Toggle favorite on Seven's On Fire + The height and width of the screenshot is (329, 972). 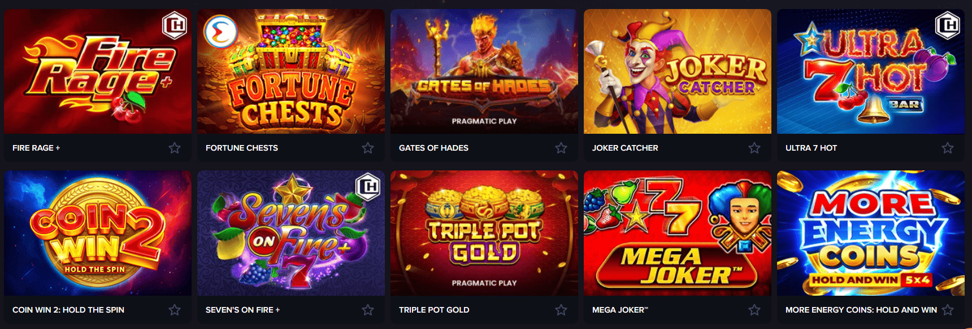(x=368, y=310)
